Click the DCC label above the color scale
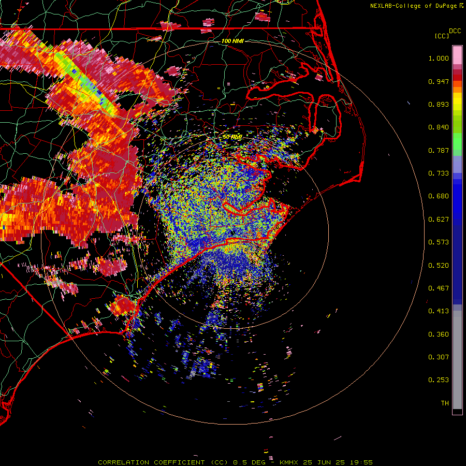The height and width of the screenshot is (466, 466). point(455,31)
